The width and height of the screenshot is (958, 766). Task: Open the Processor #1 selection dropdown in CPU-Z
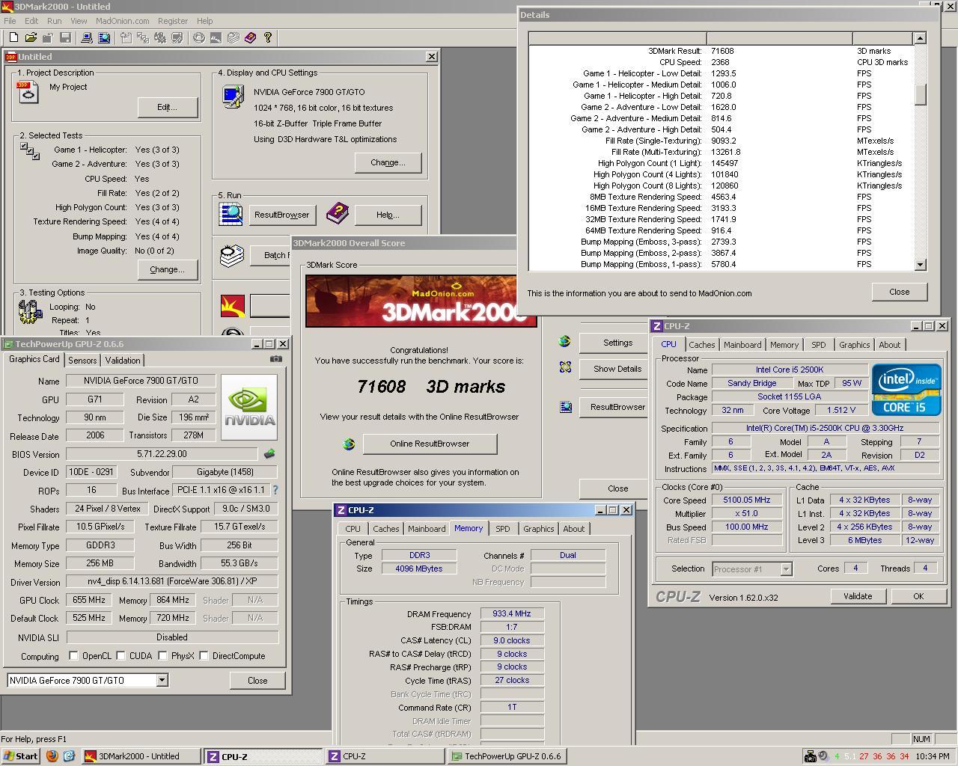click(786, 569)
